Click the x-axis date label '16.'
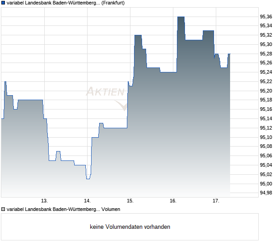 point(173,201)
